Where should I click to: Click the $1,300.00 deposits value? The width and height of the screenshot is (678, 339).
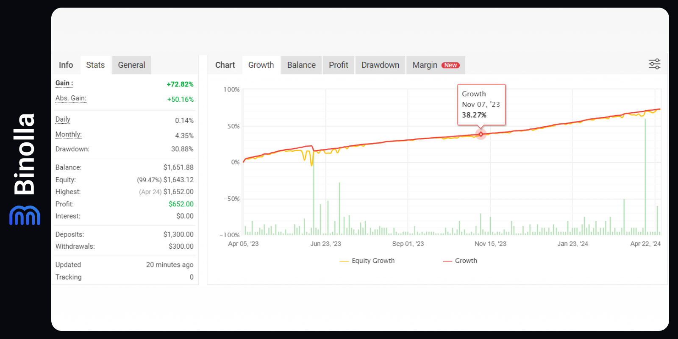click(x=178, y=234)
